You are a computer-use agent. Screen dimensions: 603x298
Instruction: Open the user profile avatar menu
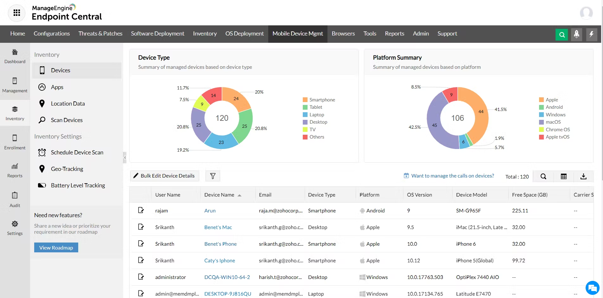(x=586, y=13)
